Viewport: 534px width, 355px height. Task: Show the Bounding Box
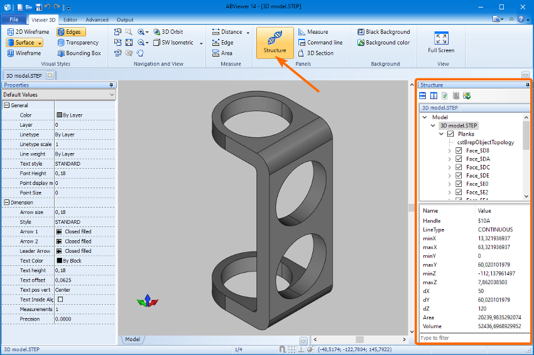[79, 53]
